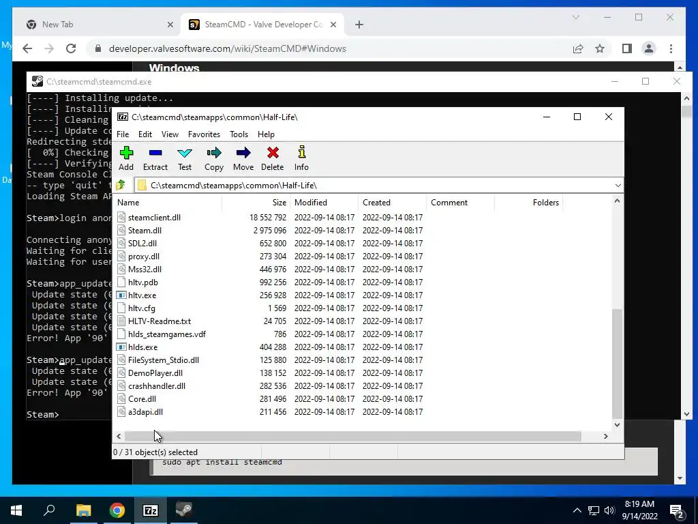Select the FileSystem_Stdio.dll file
This screenshot has height=524, width=698.
coord(164,360)
